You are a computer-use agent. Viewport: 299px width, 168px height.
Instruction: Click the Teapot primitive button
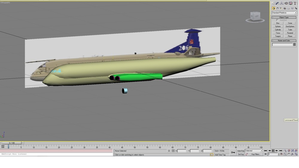278,36
